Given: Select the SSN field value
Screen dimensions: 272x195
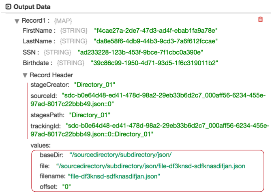Looking at the screenshot, I should tap(140, 52).
